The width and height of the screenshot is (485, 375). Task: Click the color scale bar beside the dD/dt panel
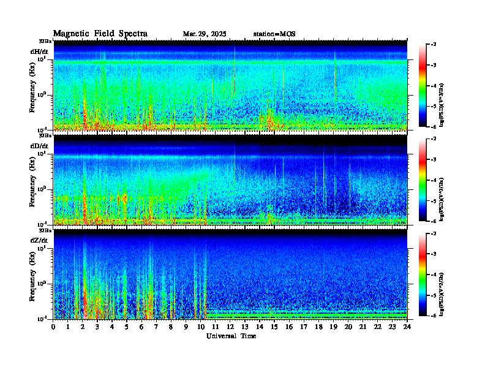pos(423,180)
